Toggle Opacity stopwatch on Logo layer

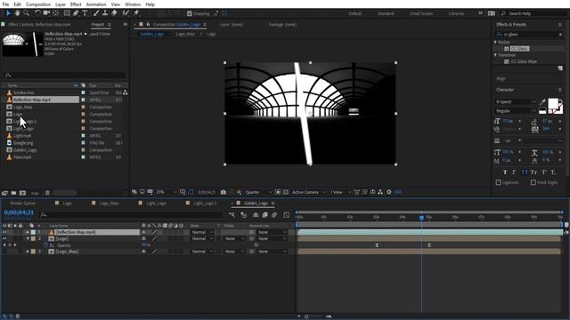pos(45,245)
